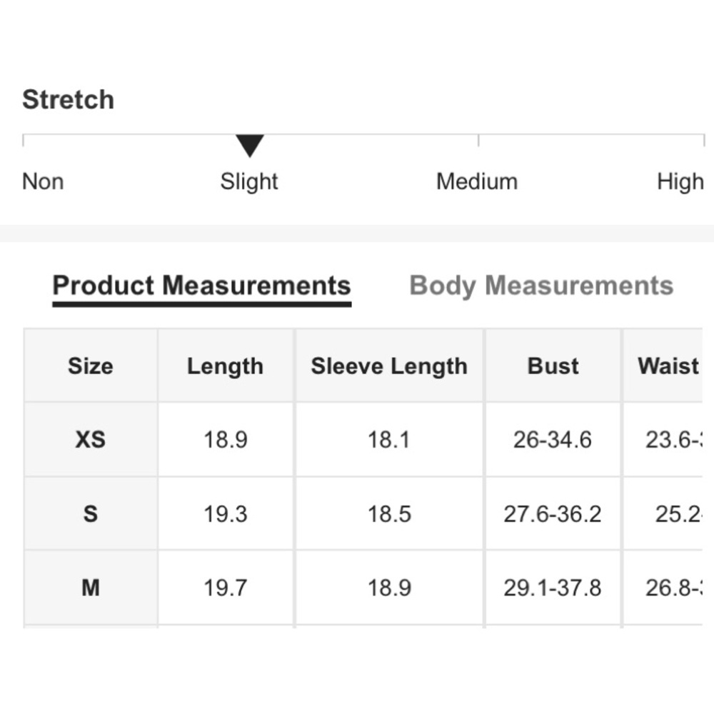714x714 pixels.
Task: Click the Bust column header
Action: [553, 366]
